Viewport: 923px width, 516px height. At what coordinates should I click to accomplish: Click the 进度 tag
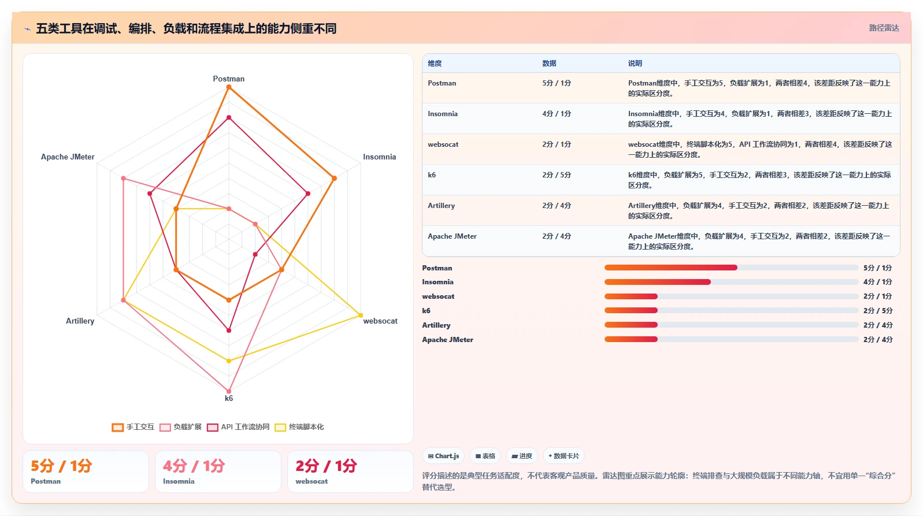pos(522,456)
